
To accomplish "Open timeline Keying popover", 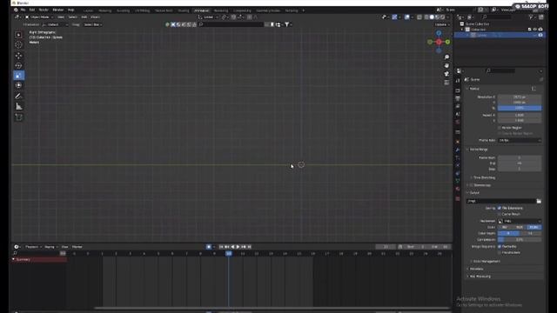I will (50, 247).
